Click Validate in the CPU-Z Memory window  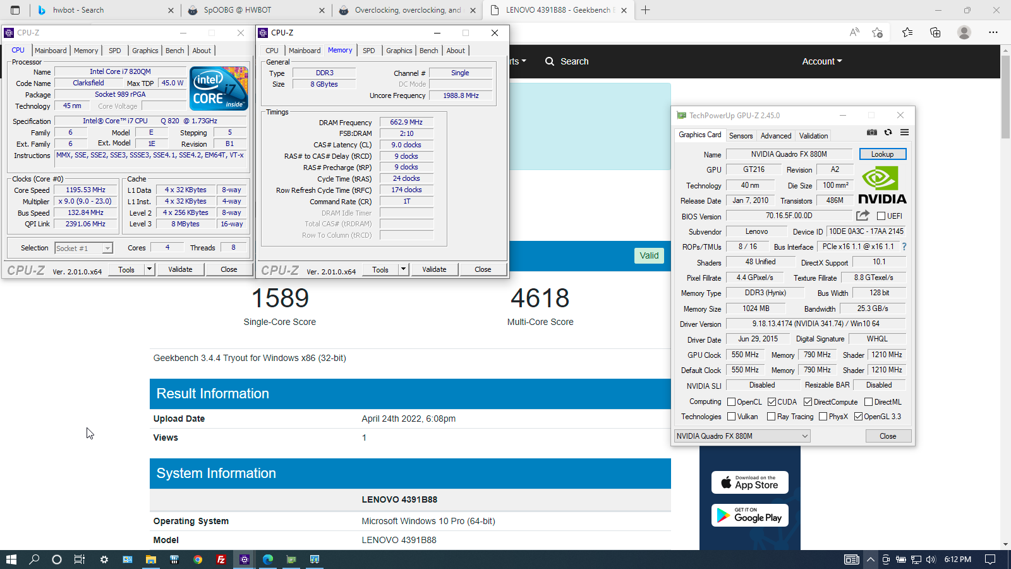pyautogui.click(x=434, y=269)
